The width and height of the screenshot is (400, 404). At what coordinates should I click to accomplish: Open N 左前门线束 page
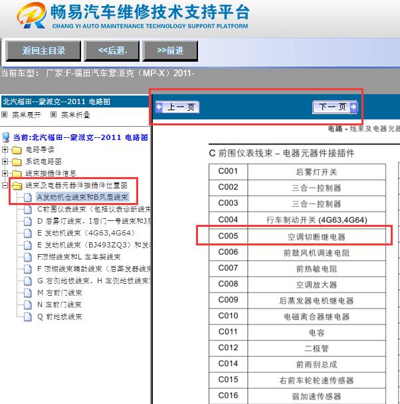59,304
